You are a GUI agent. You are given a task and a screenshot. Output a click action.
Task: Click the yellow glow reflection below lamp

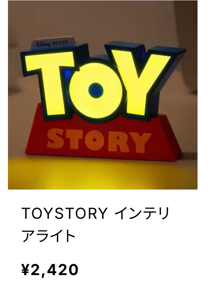click(103, 174)
